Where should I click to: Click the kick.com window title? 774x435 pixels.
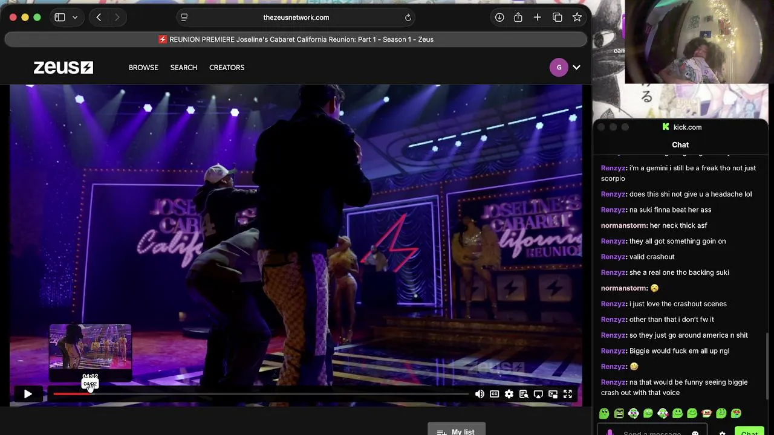pyautogui.click(x=688, y=127)
